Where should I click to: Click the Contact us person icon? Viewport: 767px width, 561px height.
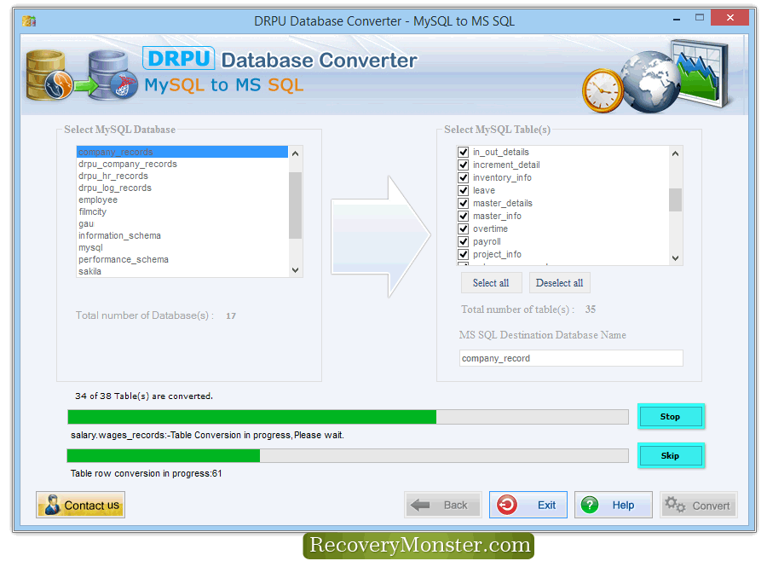52,505
